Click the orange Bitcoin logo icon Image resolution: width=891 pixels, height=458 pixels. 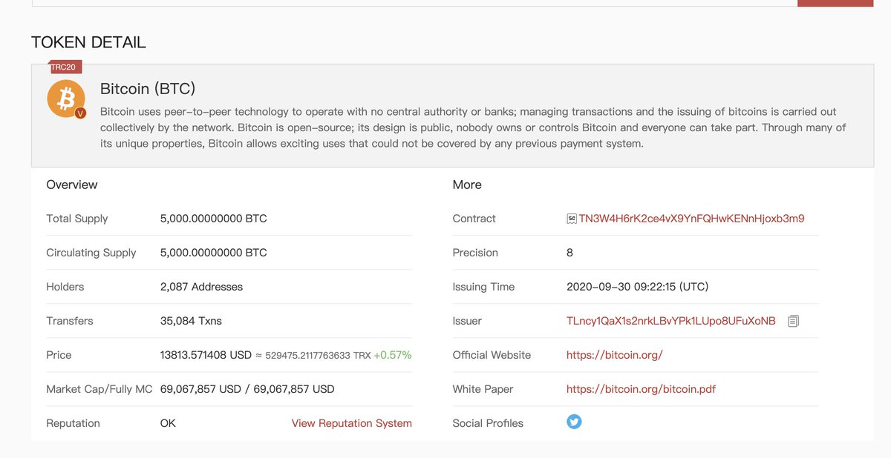66,99
